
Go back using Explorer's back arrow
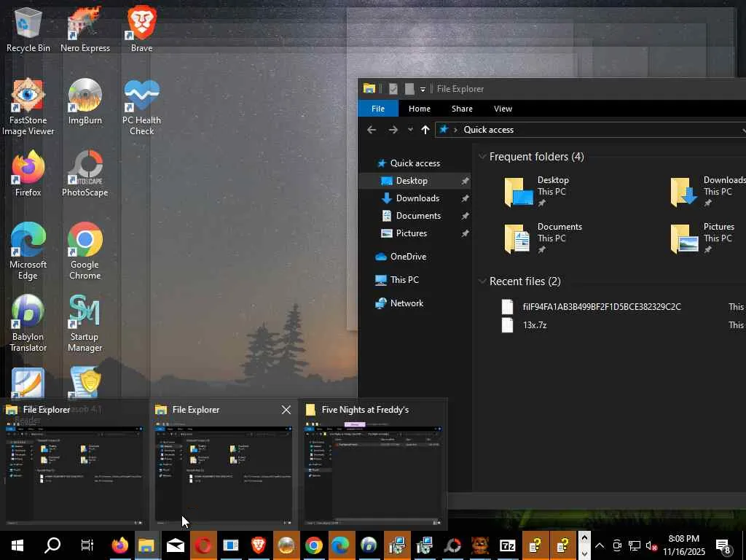pos(372,130)
